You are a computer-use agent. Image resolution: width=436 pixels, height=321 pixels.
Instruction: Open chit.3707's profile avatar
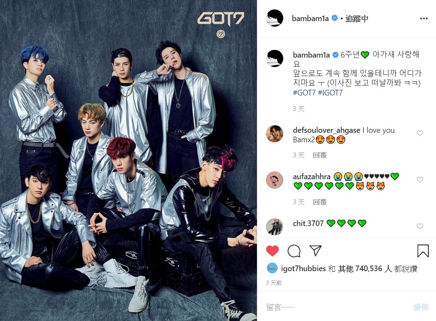275,226
